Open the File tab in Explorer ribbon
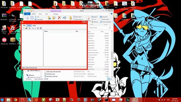 click(x=27, y=14)
